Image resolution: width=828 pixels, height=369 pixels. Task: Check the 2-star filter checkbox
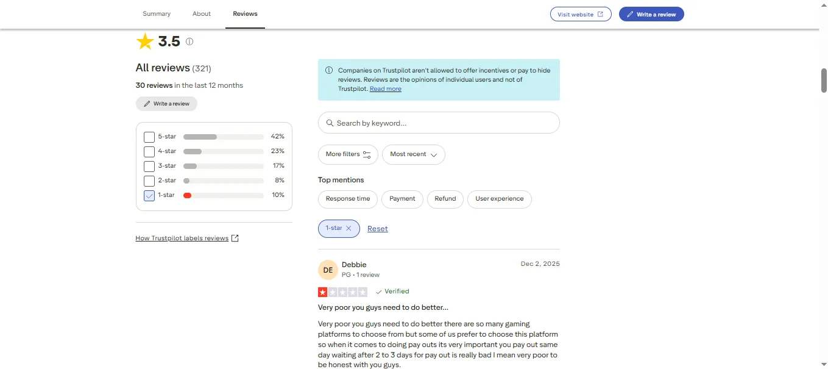pos(149,181)
